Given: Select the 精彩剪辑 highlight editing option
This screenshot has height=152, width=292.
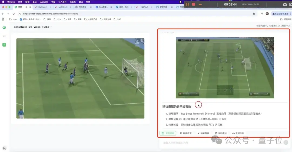Looking at the screenshot, I should click(x=203, y=133).
